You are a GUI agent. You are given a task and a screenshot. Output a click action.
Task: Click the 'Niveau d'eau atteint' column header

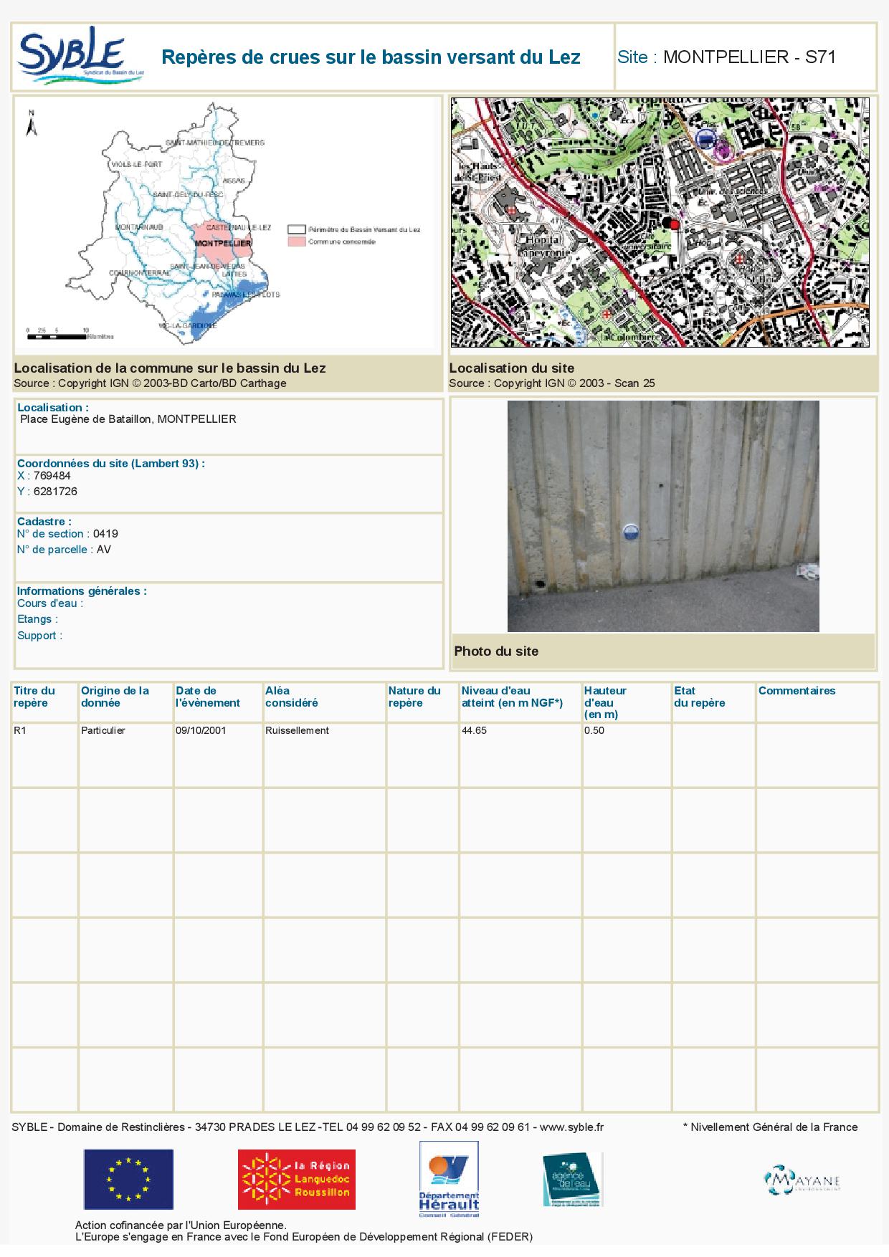pos(512,697)
